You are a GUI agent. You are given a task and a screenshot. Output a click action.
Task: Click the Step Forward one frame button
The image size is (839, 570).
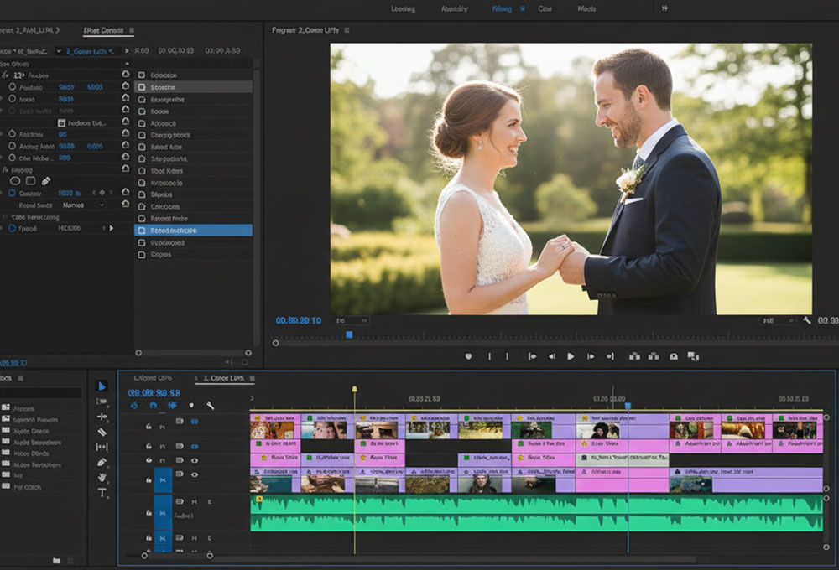589,356
